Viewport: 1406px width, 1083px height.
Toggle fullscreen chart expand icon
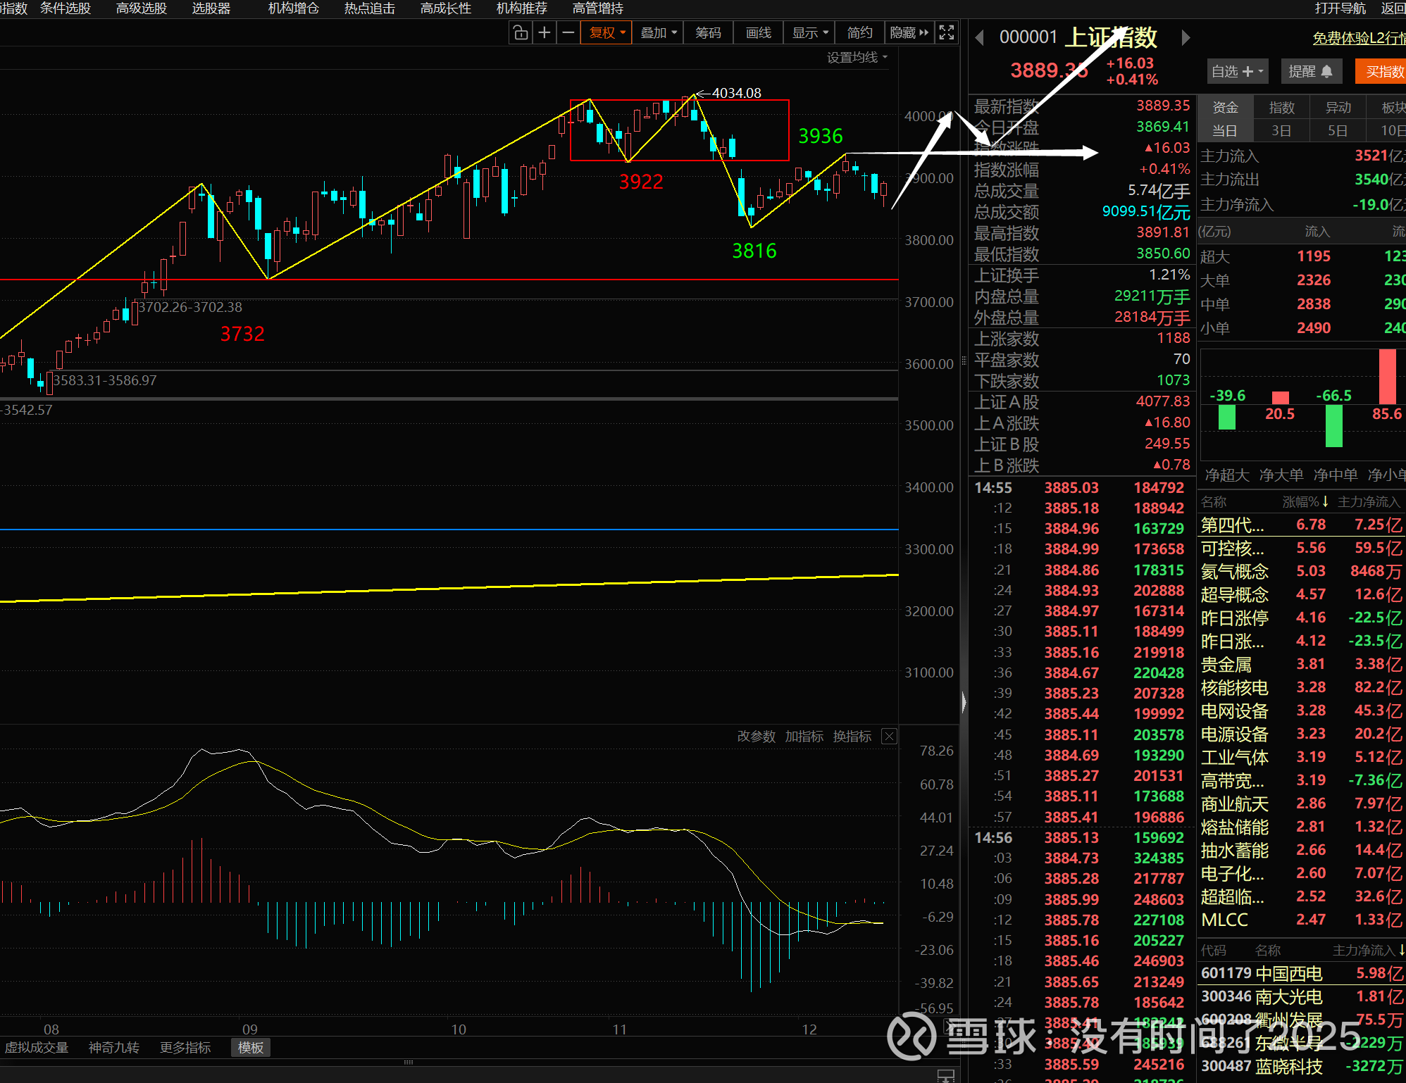947,33
